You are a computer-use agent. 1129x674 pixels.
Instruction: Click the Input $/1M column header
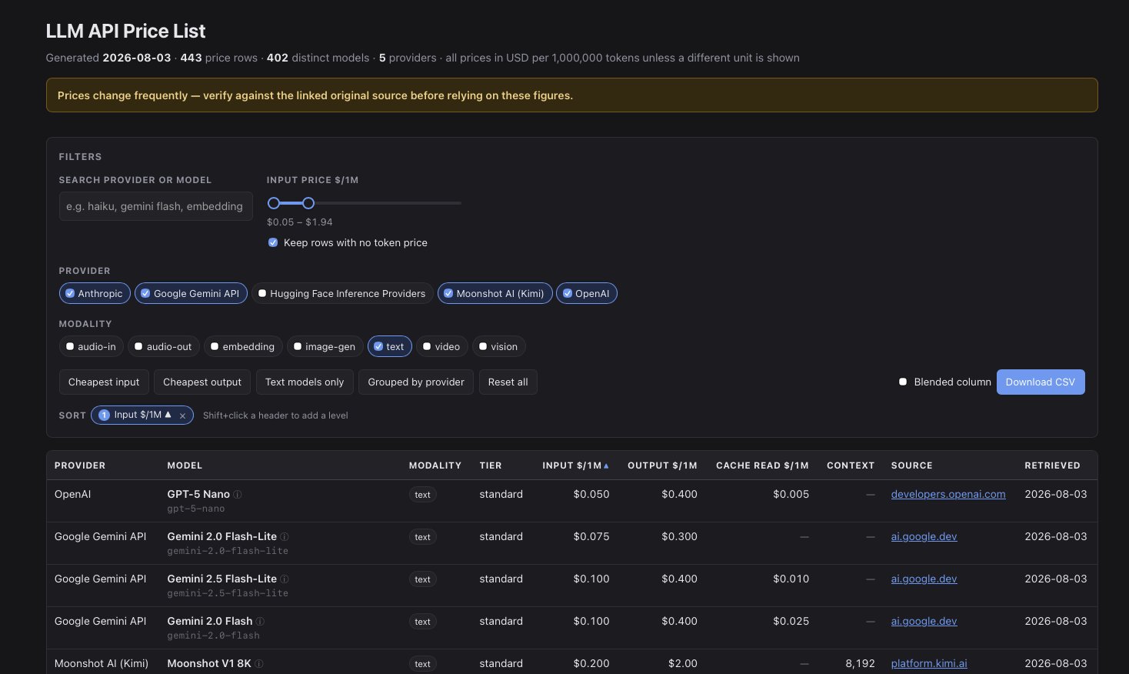point(575,465)
